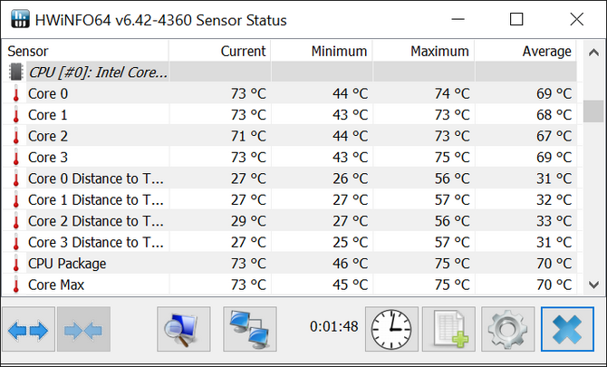Close the window with title bar X

click(x=577, y=19)
